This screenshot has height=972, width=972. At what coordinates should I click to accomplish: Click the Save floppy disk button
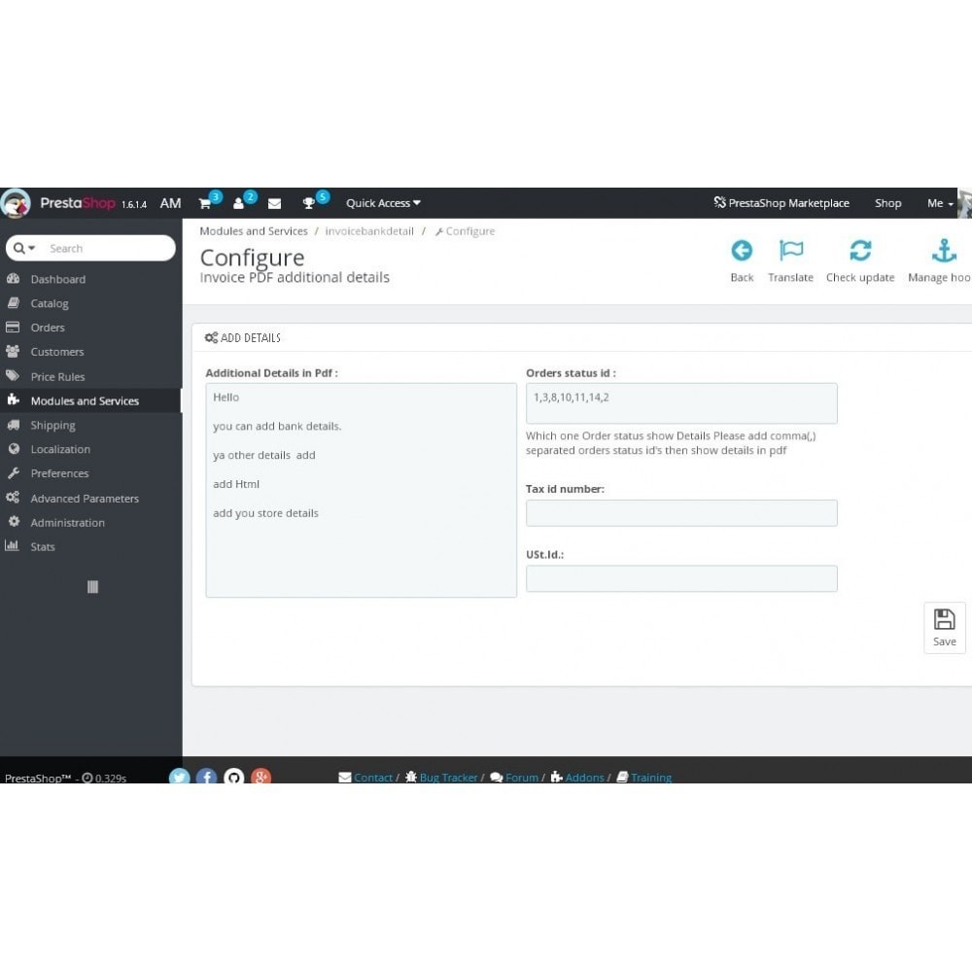click(944, 627)
